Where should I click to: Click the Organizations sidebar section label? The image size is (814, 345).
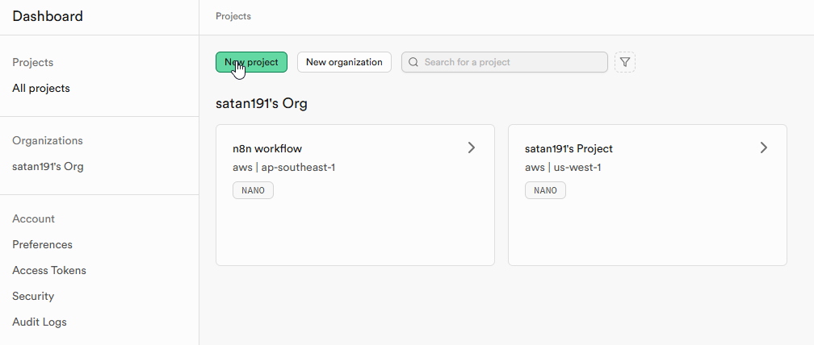(x=48, y=140)
